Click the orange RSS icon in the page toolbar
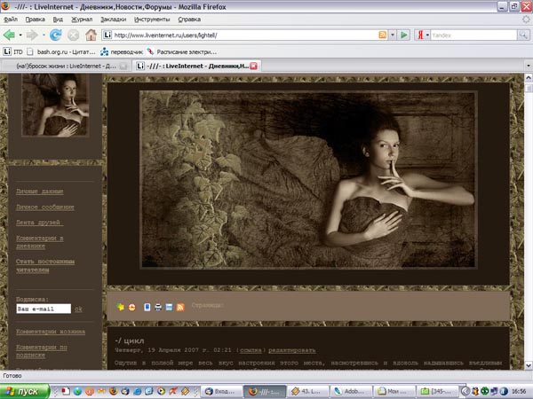The width and height of the screenshot is (533, 399). [x=180, y=307]
